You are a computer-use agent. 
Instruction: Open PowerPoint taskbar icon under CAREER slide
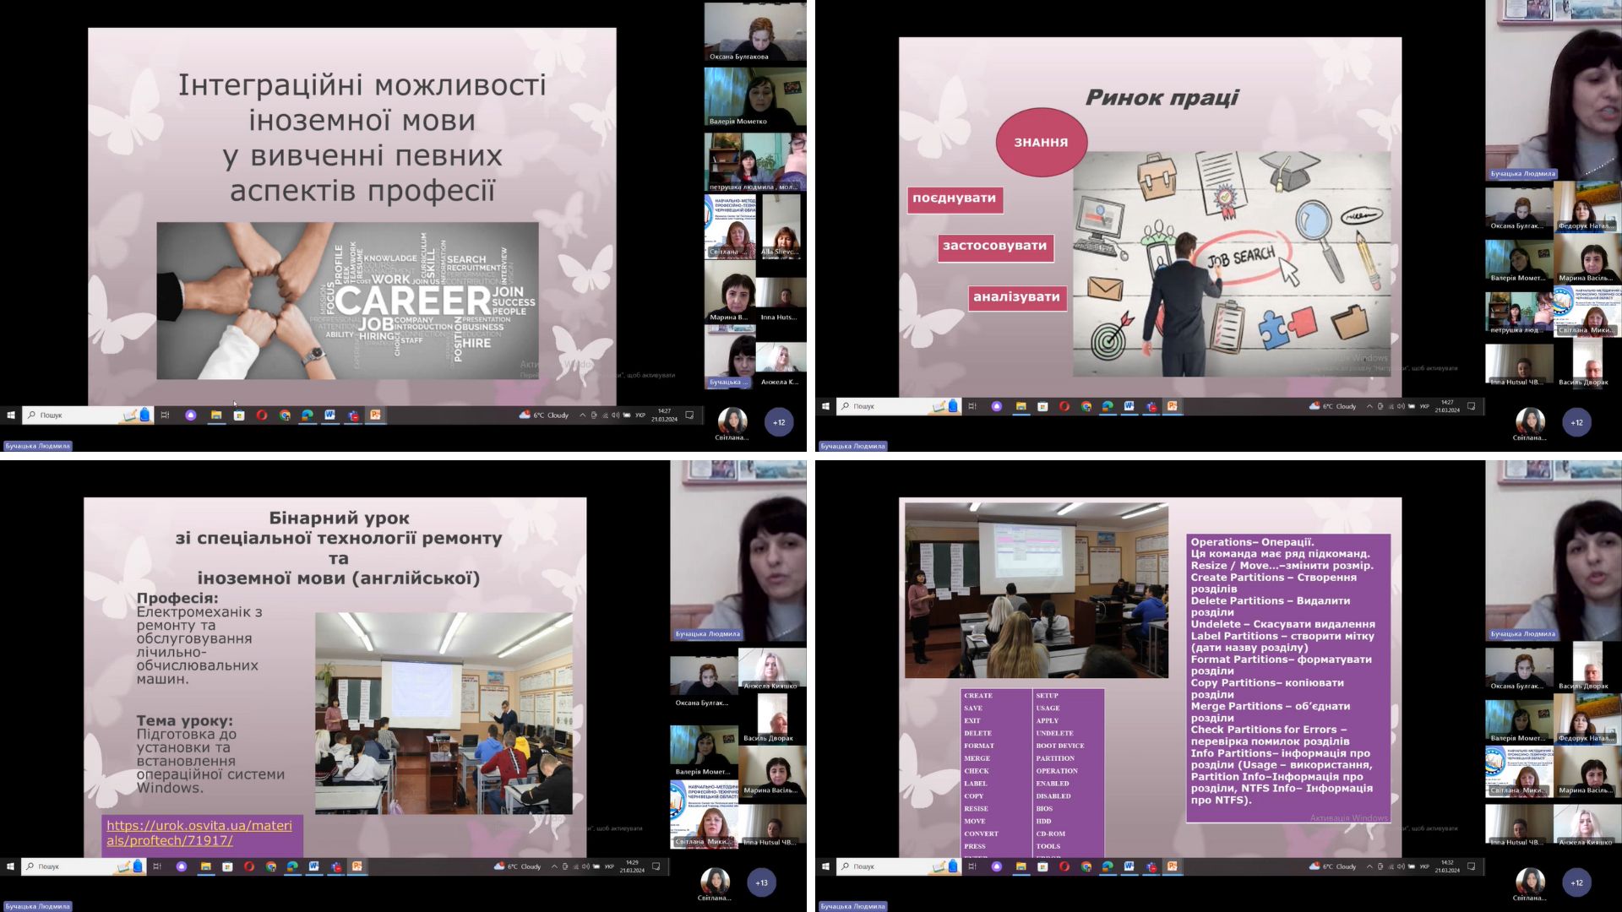pyautogui.click(x=375, y=415)
